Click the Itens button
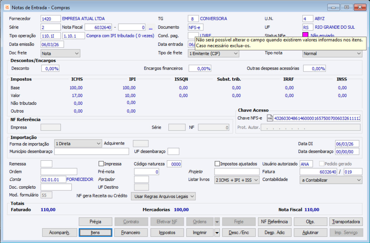 (95, 232)
